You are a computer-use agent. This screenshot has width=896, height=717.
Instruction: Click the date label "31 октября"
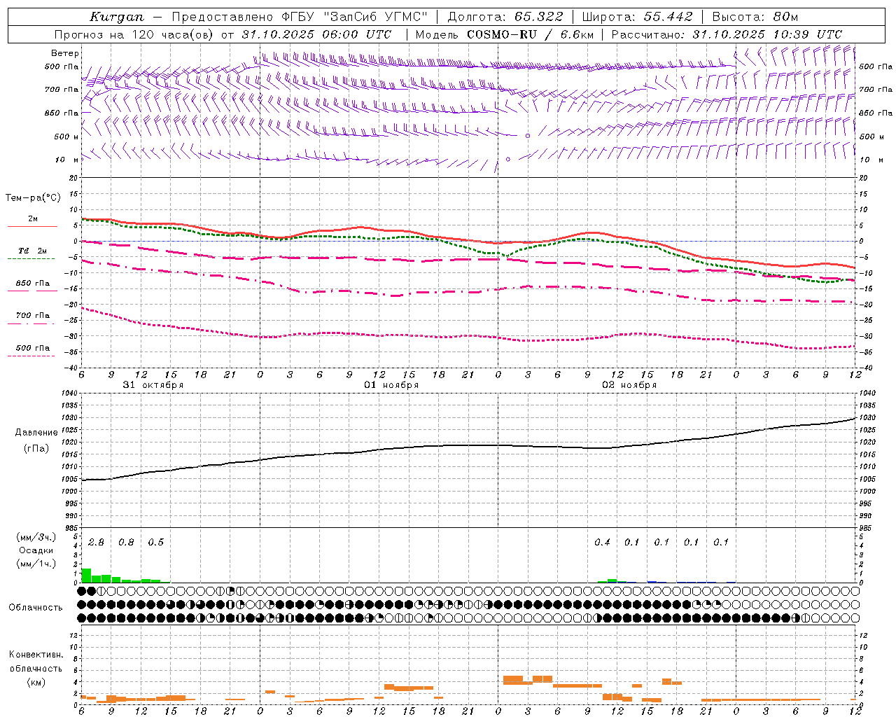(153, 385)
